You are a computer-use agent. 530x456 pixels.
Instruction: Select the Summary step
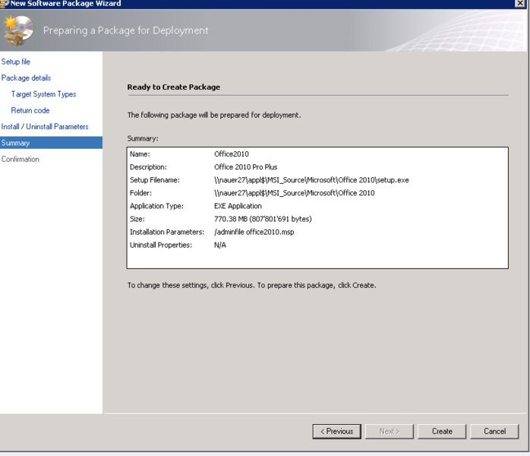click(51, 143)
